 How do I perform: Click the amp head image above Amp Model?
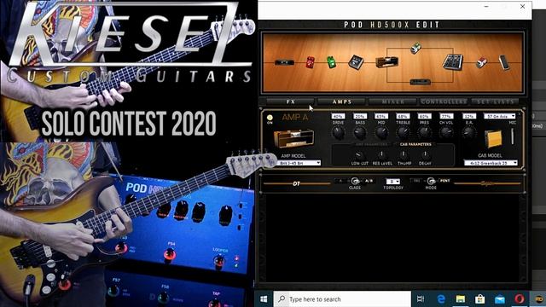pos(293,138)
